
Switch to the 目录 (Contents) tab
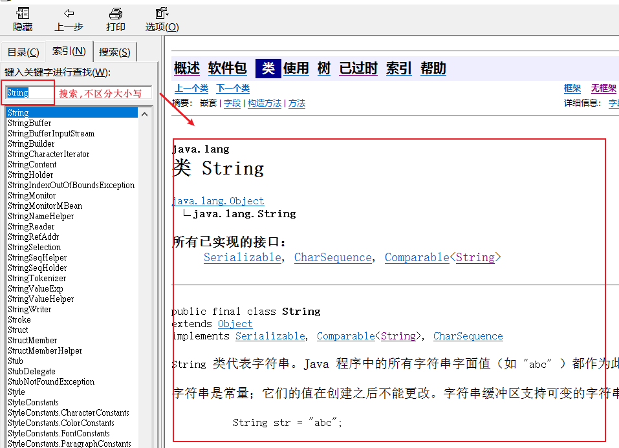pos(23,52)
